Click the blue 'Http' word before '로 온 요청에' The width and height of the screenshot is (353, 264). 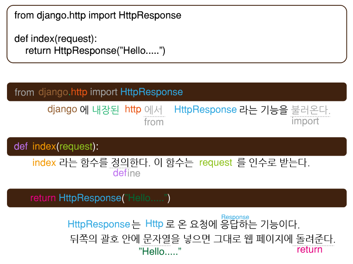(154, 224)
